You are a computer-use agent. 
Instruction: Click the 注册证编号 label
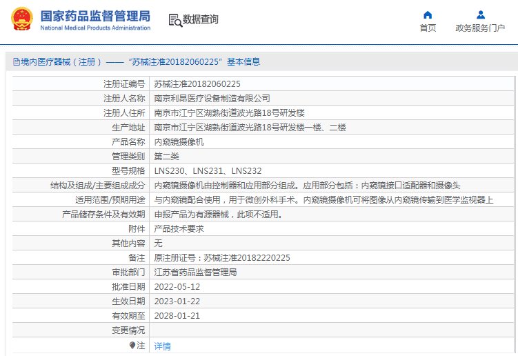click(x=124, y=84)
